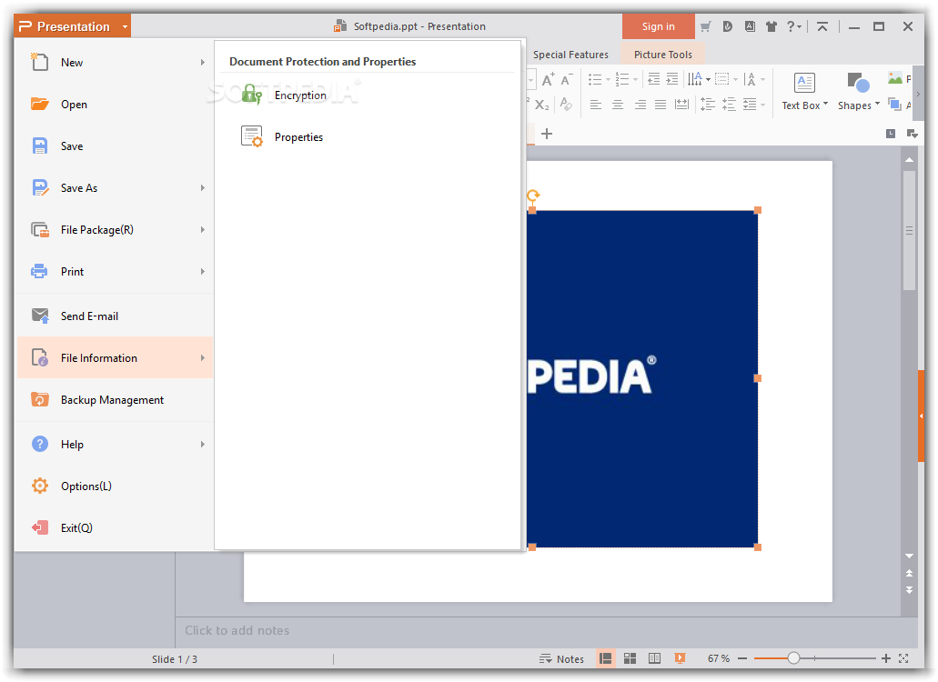
Task: Click vertical scrollbar down arrow
Action: [x=909, y=557]
